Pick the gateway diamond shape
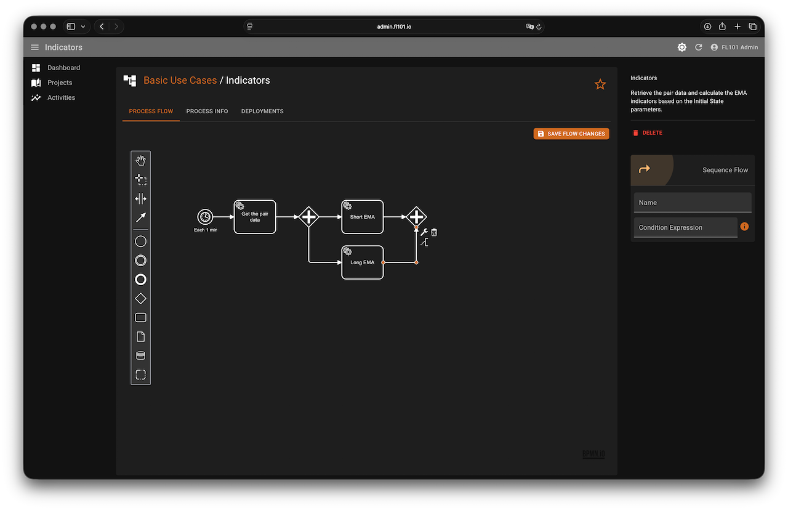Image resolution: width=788 pixels, height=510 pixels. (x=140, y=299)
